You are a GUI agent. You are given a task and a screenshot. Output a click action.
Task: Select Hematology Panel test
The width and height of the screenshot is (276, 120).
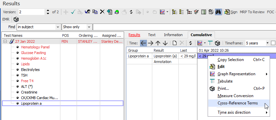[x=35, y=47]
